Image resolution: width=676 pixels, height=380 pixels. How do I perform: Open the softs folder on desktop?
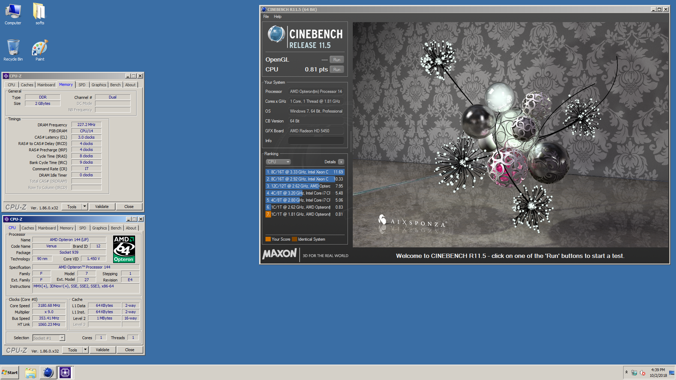[39, 14]
